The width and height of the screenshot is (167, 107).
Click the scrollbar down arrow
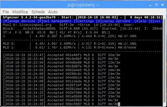(164, 104)
